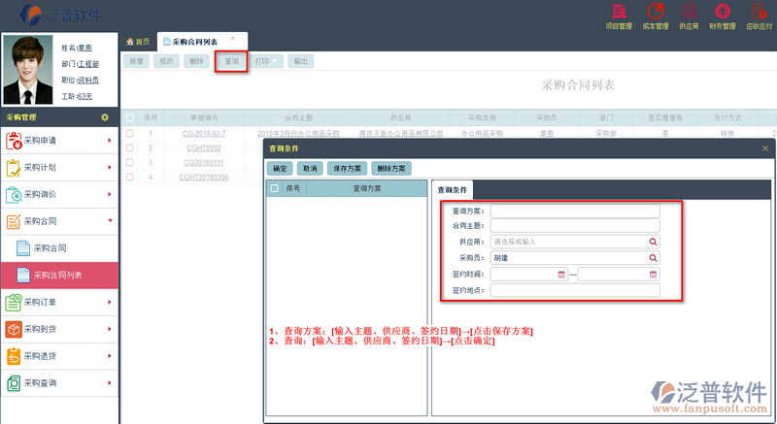Click the 采购询价 sidebar icon
Image resolution: width=777 pixels, height=424 pixels.
[14, 194]
